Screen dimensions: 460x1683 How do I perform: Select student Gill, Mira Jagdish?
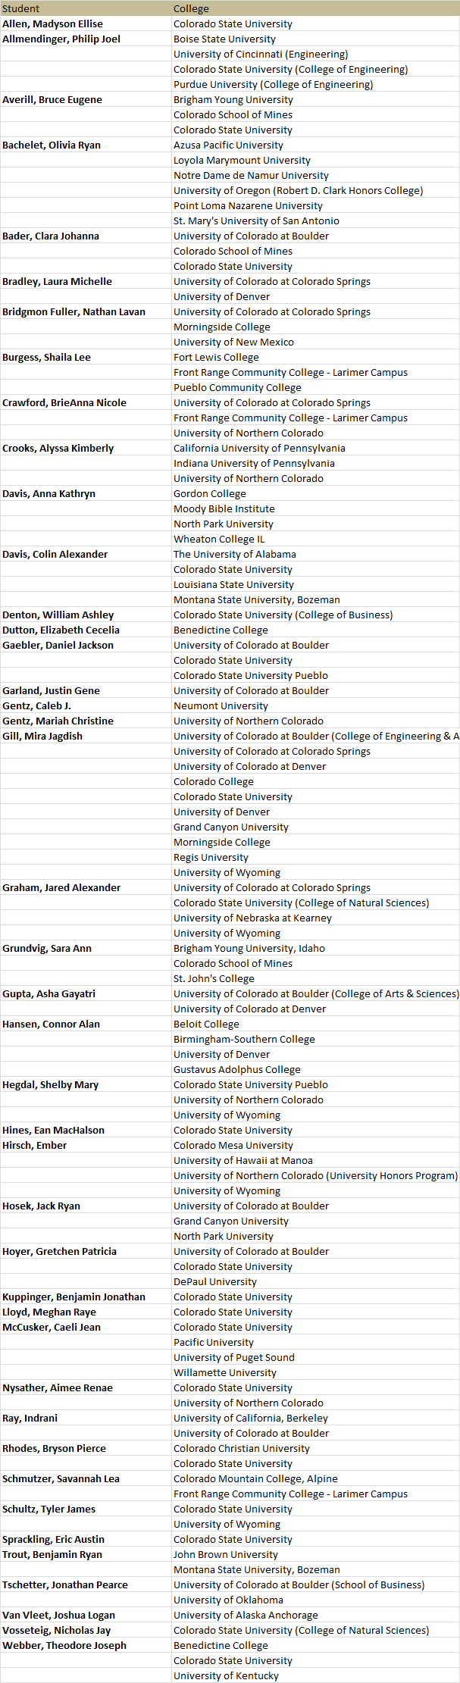42,736
